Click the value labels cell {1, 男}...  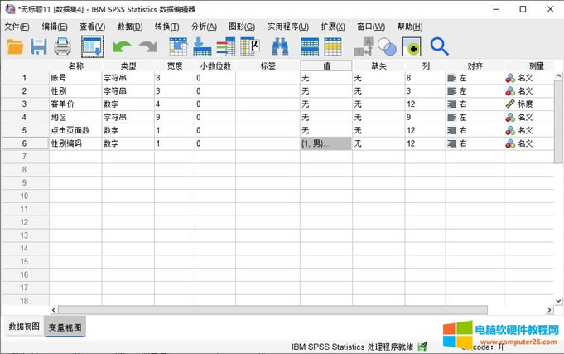(x=325, y=143)
